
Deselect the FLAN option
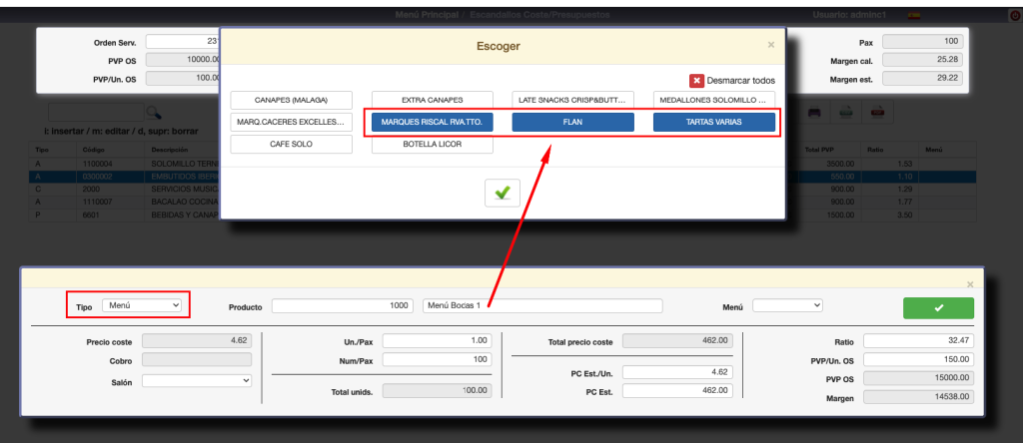coord(572,122)
